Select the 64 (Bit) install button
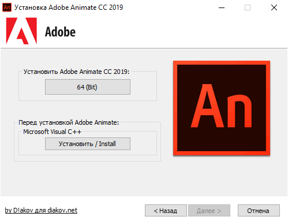288x224 pixels. (x=88, y=87)
